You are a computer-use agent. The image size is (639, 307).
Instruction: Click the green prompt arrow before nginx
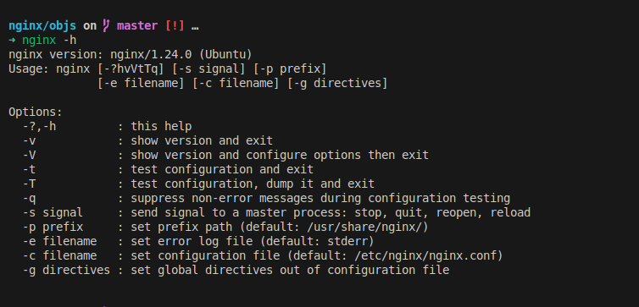pos(12,41)
